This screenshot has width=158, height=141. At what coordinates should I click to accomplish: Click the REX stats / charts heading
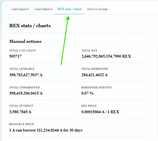[30, 26]
